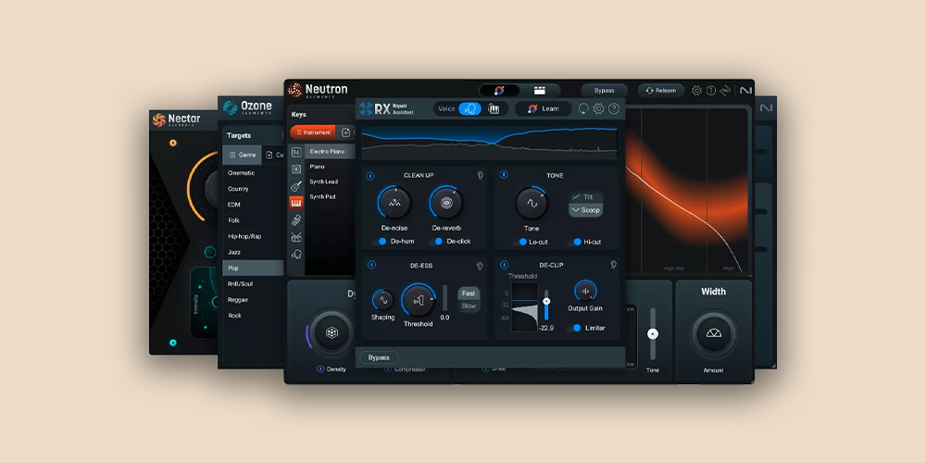Toggle the De-ess module power button
The height and width of the screenshot is (463, 926).
(371, 265)
